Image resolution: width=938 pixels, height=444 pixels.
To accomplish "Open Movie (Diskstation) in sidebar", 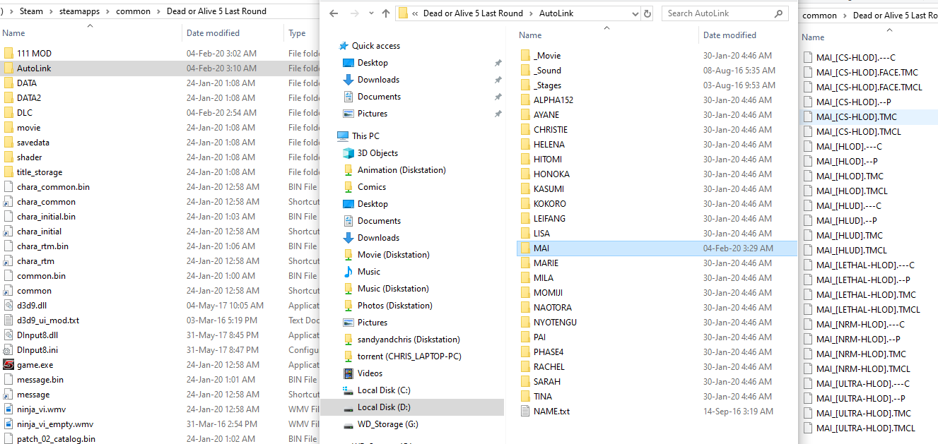I will [393, 255].
